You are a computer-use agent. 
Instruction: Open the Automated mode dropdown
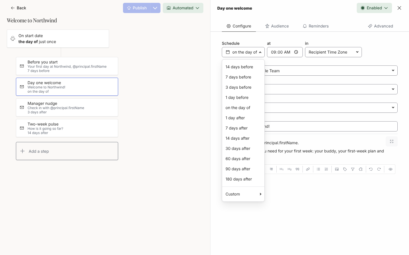tap(183, 8)
